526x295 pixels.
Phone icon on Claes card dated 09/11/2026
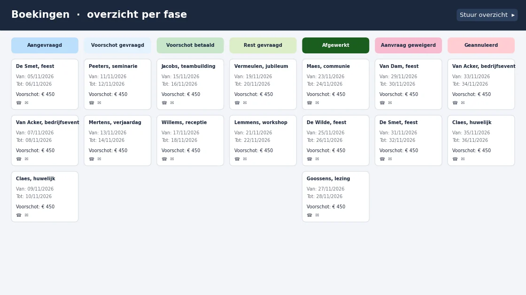pos(19,215)
